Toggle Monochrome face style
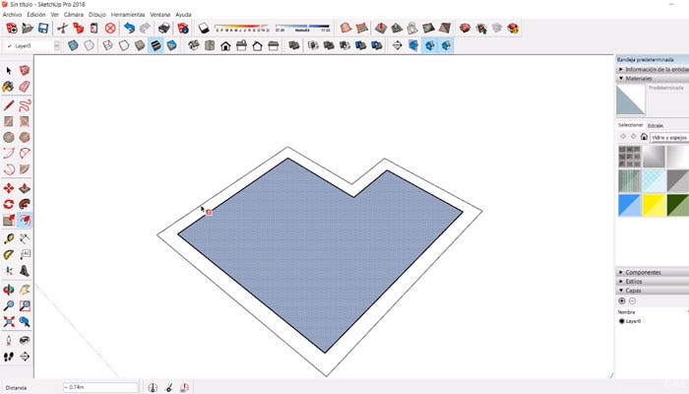689x394 pixels. [172, 45]
